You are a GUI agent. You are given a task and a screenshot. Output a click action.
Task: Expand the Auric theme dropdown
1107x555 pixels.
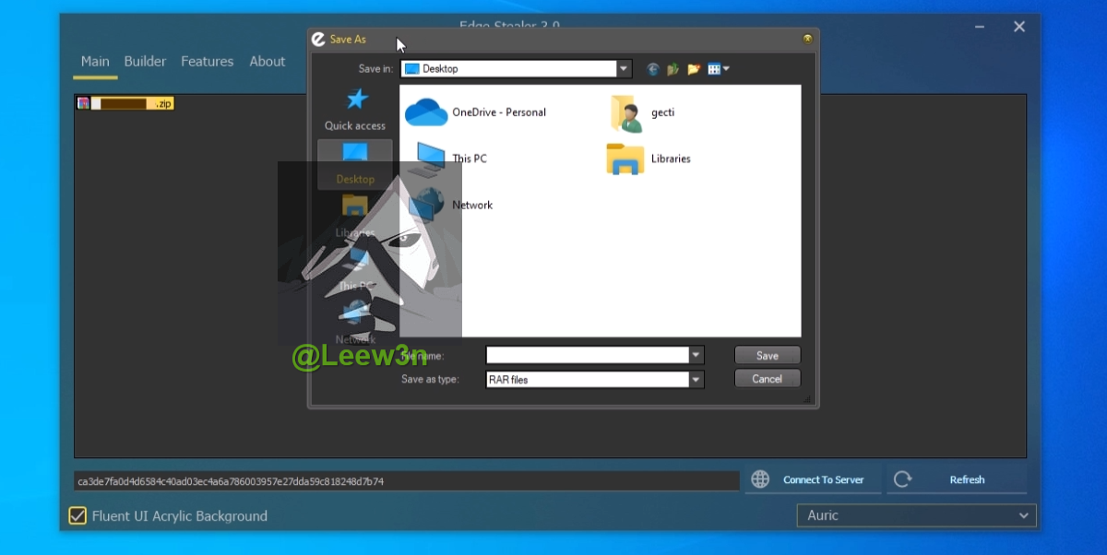coord(1022,515)
